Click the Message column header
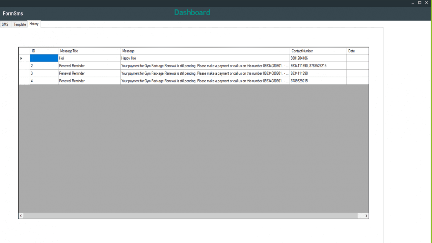 [x=205, y=51]
